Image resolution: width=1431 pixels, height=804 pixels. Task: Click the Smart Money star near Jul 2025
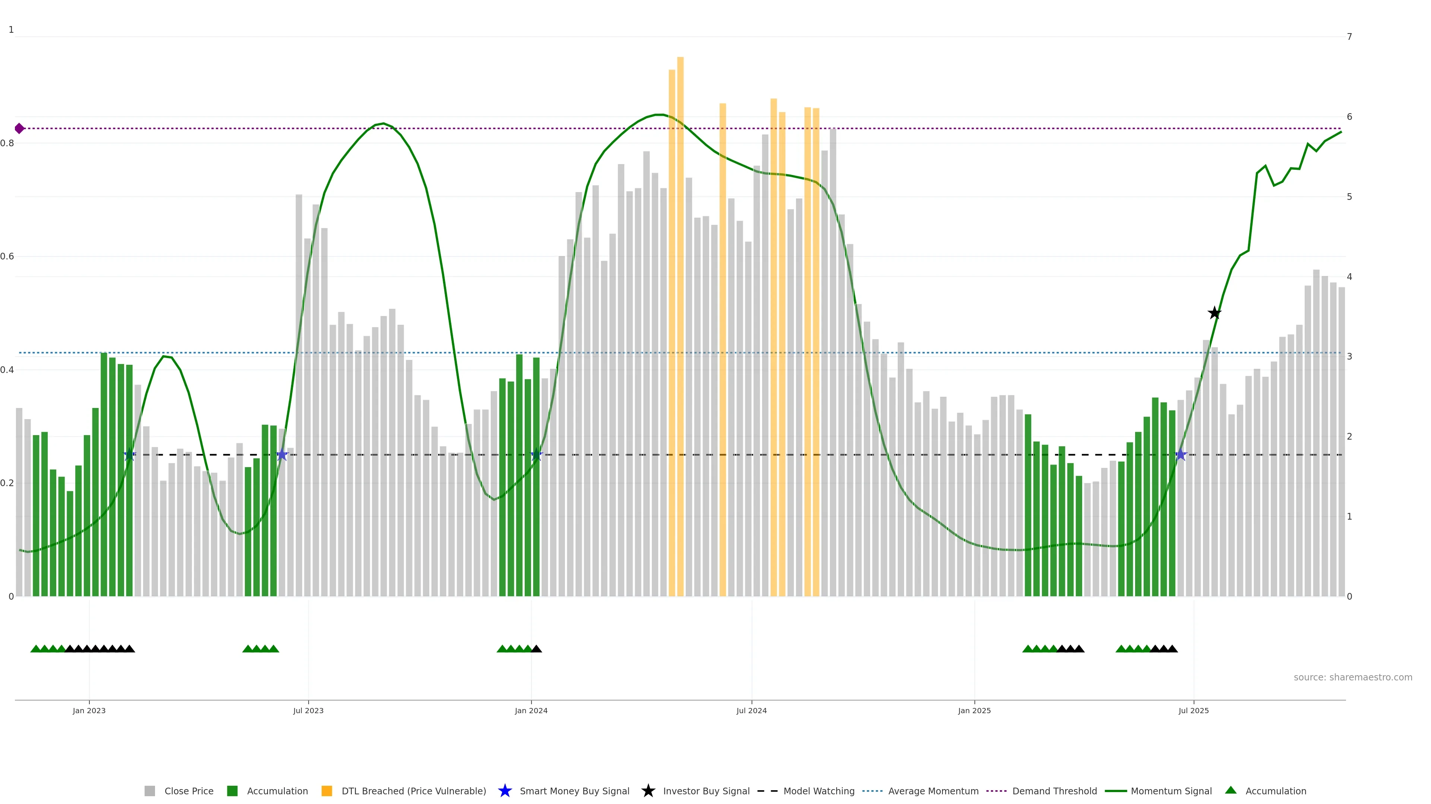click(x=1181, y=455)
